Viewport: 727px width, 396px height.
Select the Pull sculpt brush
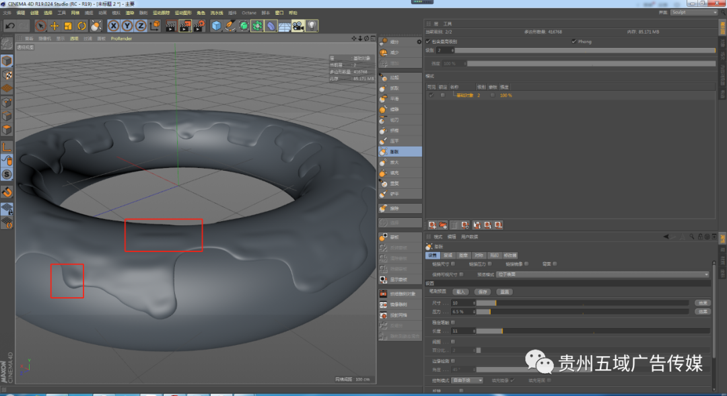[x=400, y=77]
